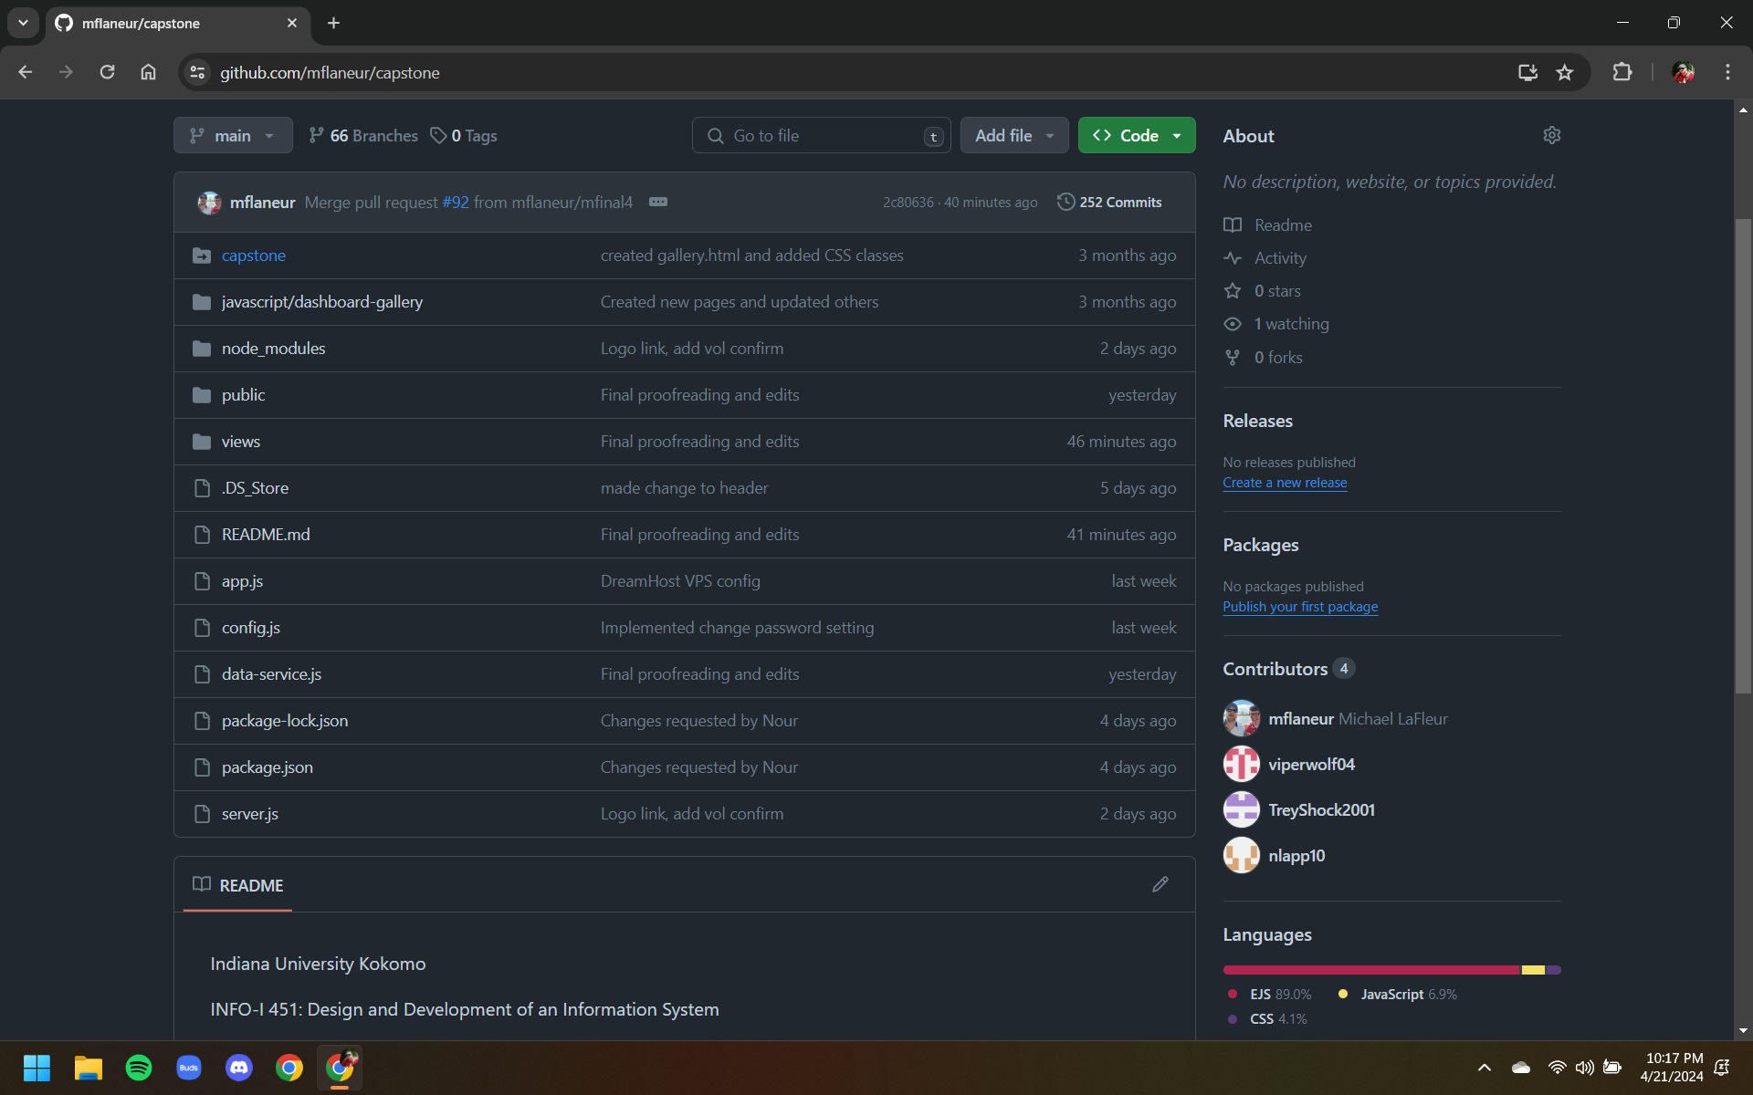Reload the page
This screenshot has height=1095, width=1753.
pos(107,72)
